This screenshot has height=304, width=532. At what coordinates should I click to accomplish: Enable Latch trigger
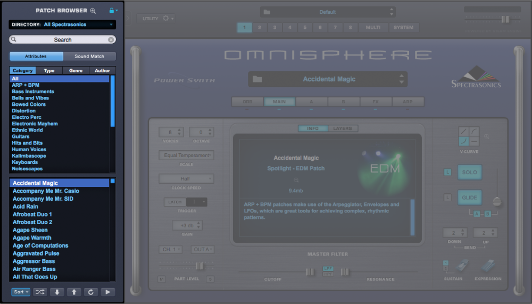coord(175,202)
